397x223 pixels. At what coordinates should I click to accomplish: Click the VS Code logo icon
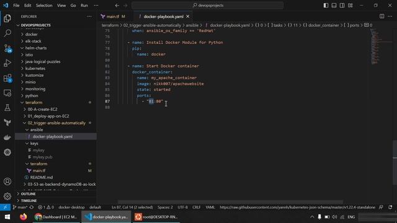point(6,5)
